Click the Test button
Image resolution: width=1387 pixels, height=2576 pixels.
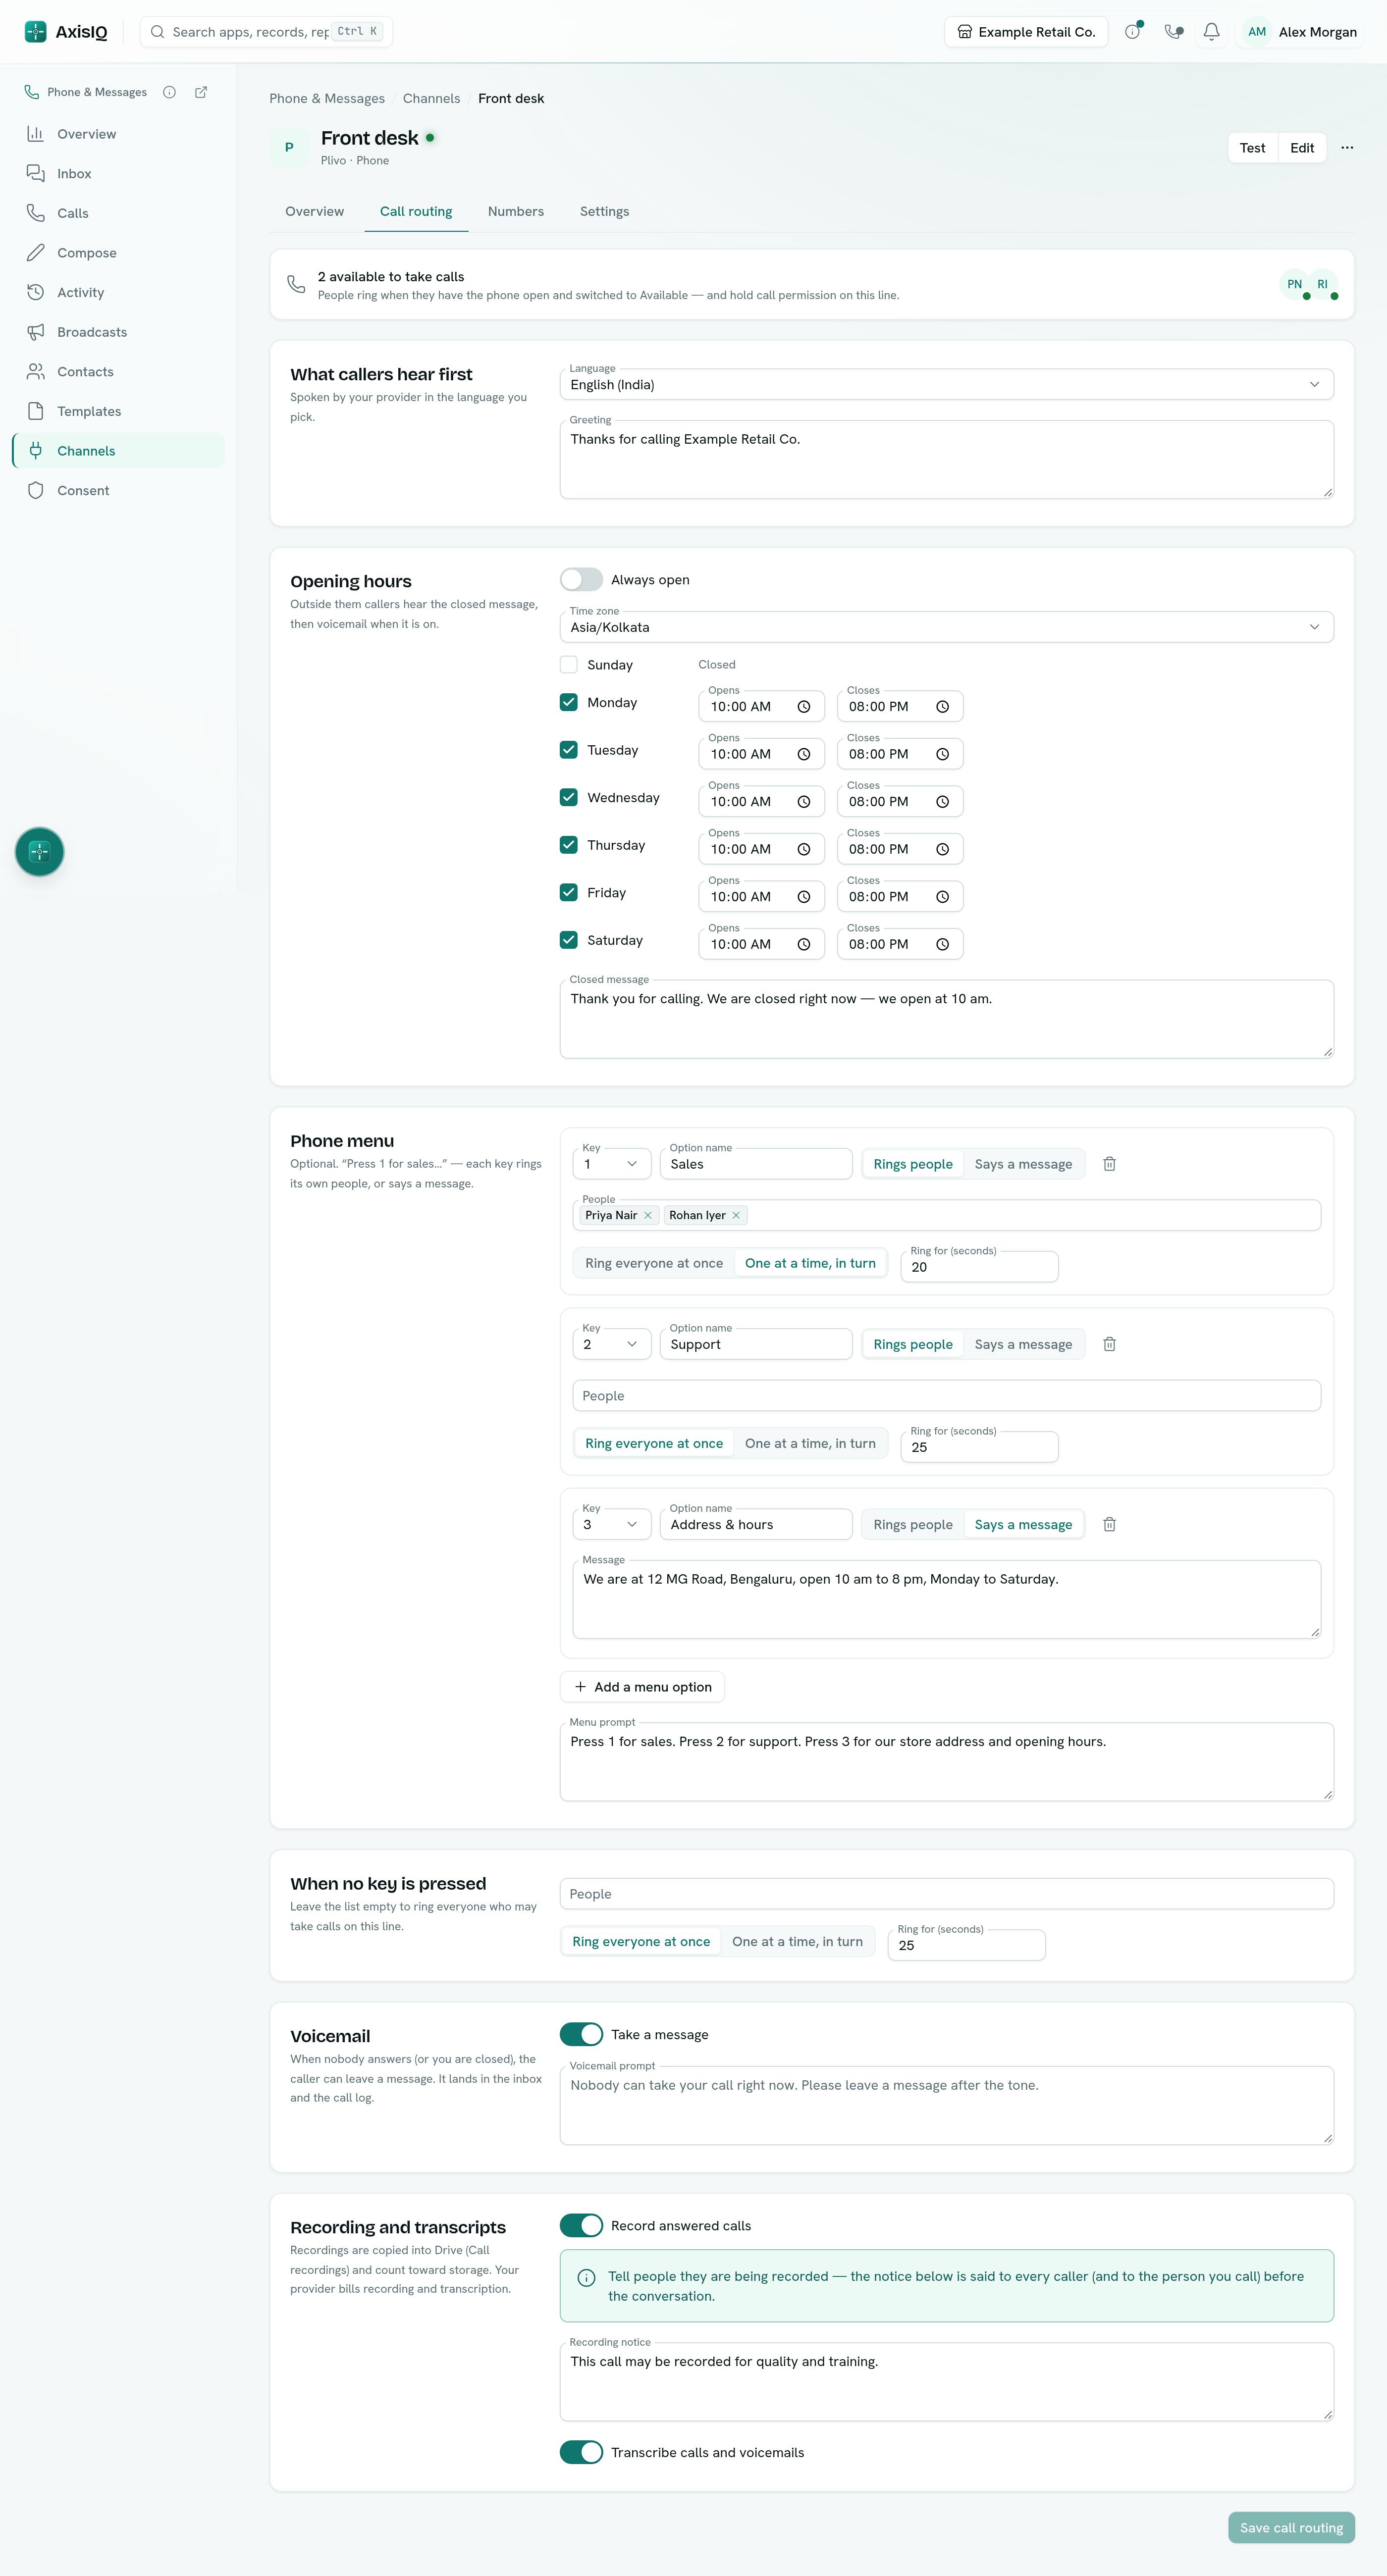click(1252, 148)
